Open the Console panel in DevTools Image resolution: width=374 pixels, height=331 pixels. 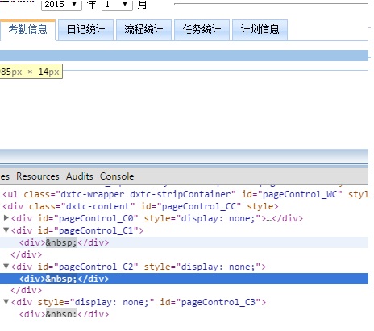117,176
